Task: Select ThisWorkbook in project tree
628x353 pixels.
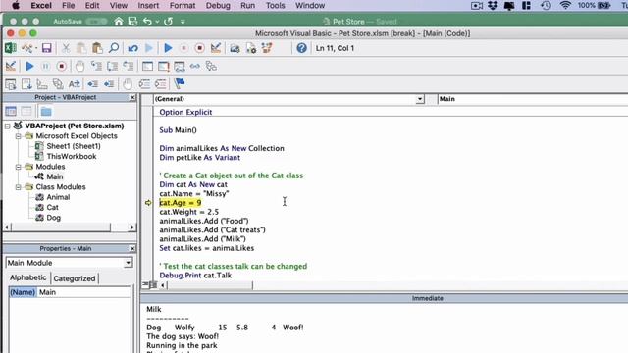Action: 72,157
